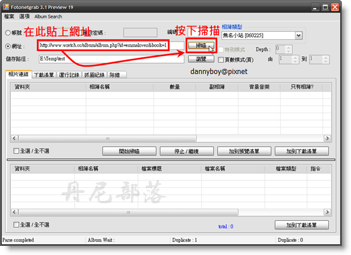
Task: Open the 選項 menu
Action: pyautogui.click(x=24, y=17)
